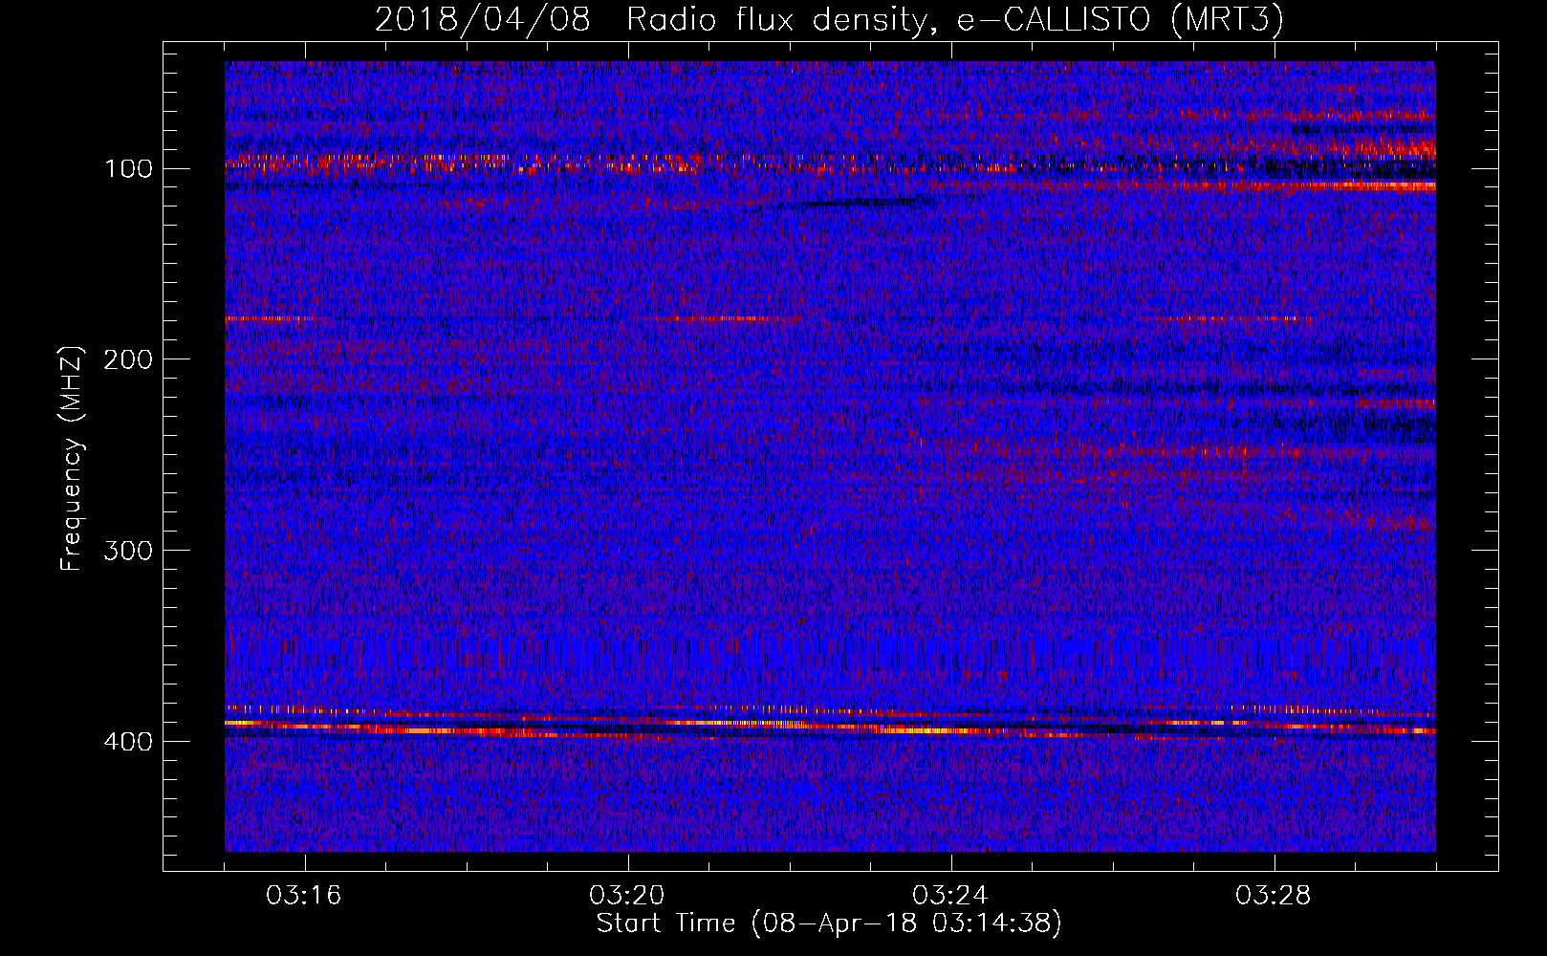Click the date '2018/04/08' in the title

pos(483,19)
